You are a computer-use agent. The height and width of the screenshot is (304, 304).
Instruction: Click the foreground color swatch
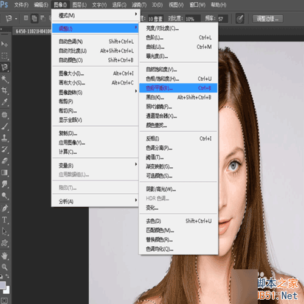(2, 285)
